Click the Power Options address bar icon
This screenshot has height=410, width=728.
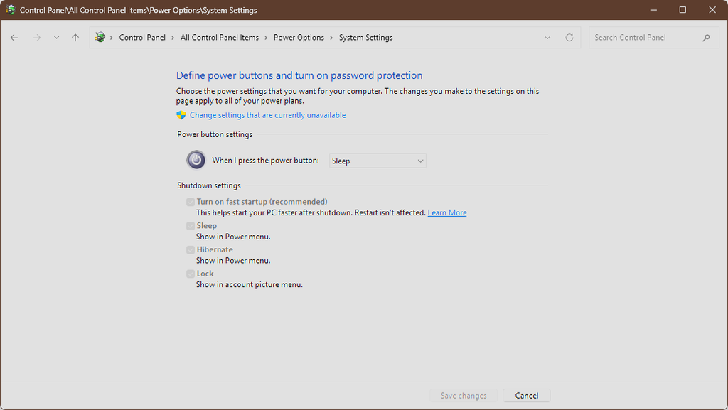[x=100, y=37]
